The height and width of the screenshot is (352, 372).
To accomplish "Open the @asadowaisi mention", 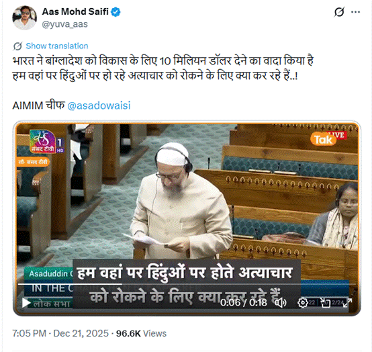I will tap(99, 105).
